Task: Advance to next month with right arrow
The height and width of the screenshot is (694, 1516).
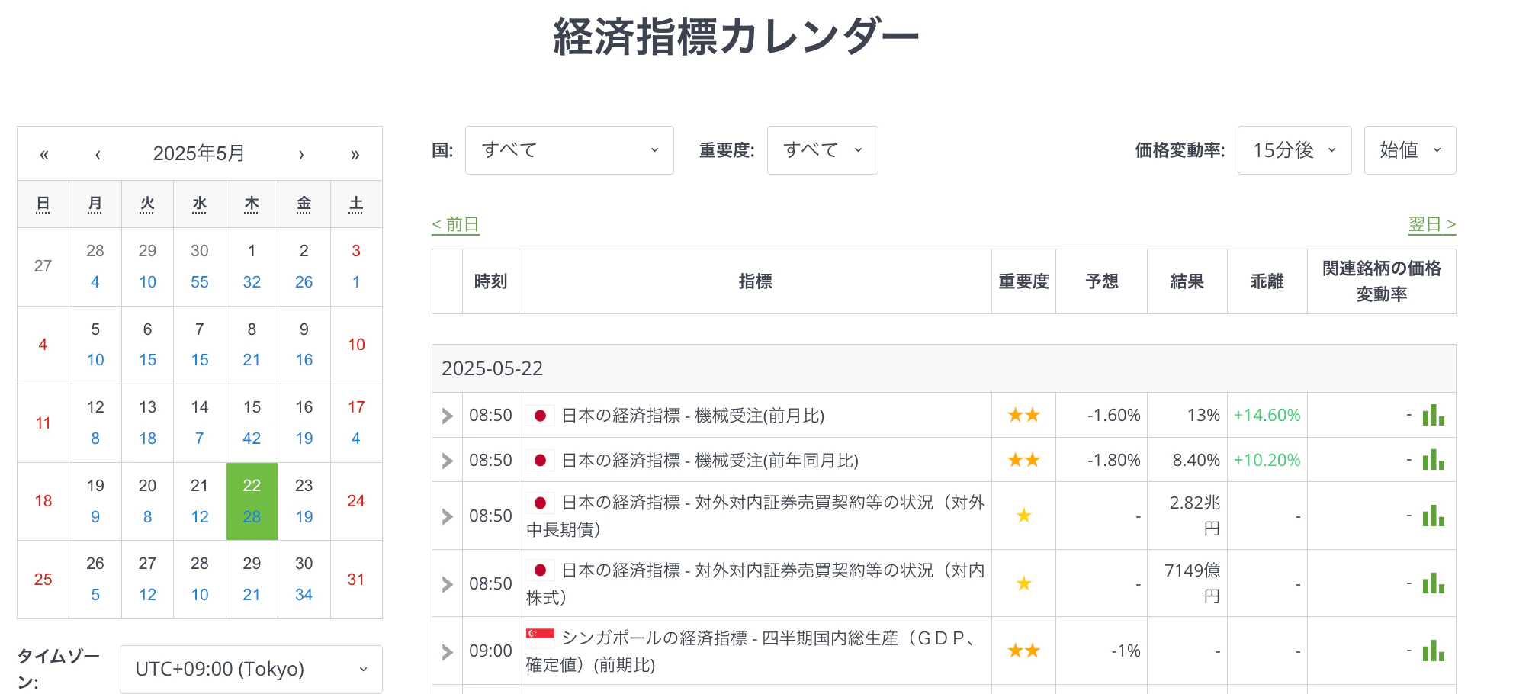Action: coord(301,154)
